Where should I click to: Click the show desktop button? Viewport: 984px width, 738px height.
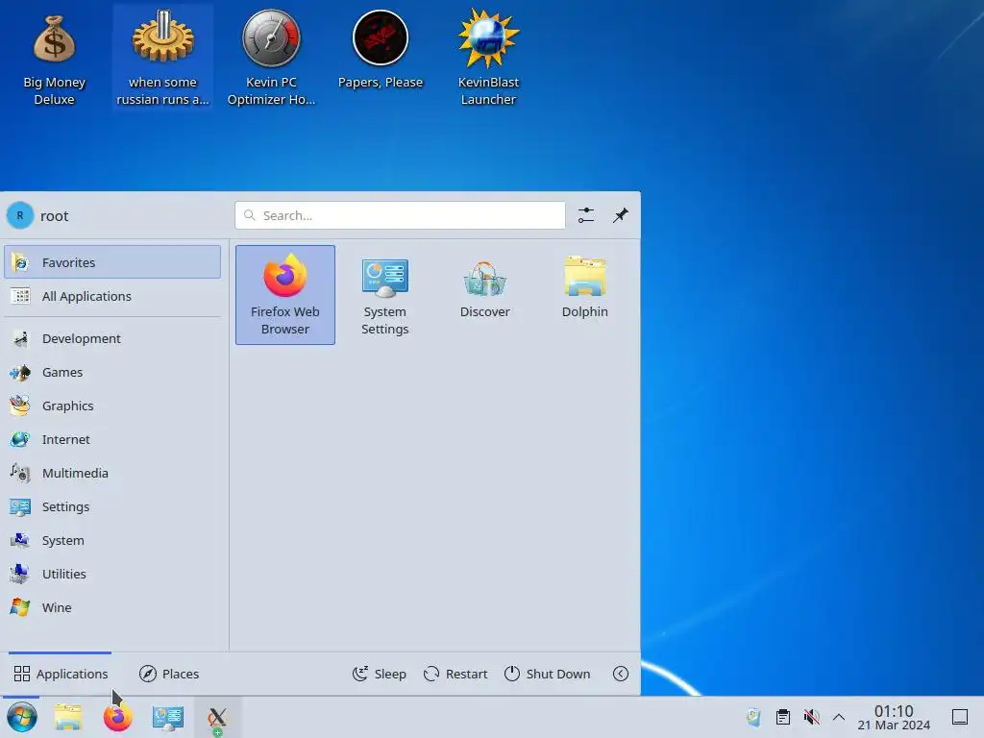coord(960,717)
